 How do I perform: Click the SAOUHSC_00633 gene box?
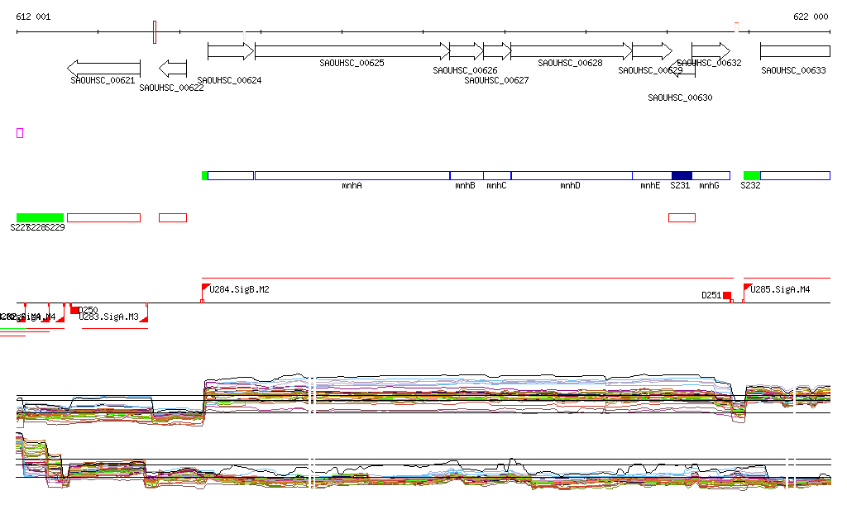[795, 51]
